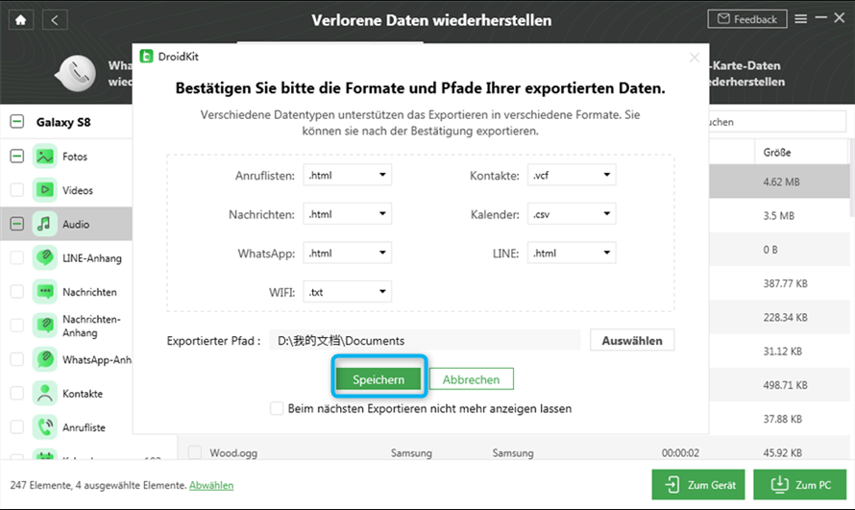Open the Anruflisten format dropdown
Image resolution: width=855 pixels, height=510 pixels.
click(x=348, y=175)
